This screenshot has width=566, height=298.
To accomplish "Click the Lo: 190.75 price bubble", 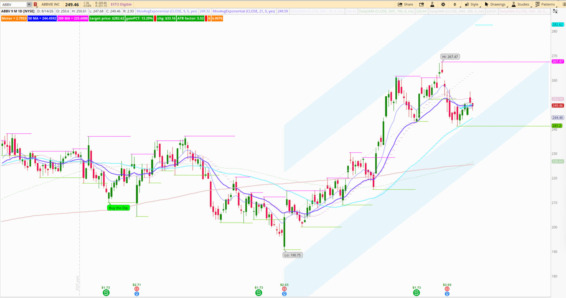I will (x=293, y=255).
